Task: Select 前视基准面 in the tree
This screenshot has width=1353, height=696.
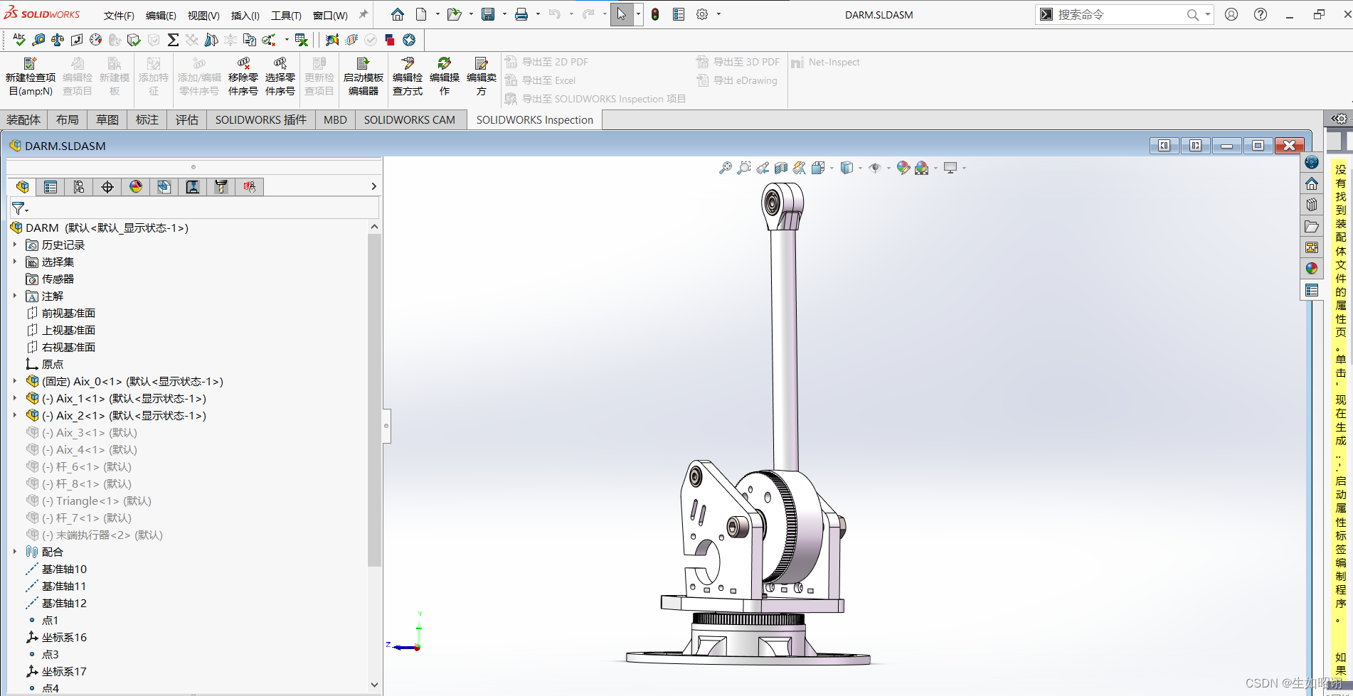Action: click(x=68, y=313)
